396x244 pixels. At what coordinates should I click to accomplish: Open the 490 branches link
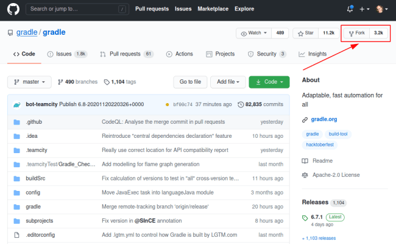[x=77, y=82]
